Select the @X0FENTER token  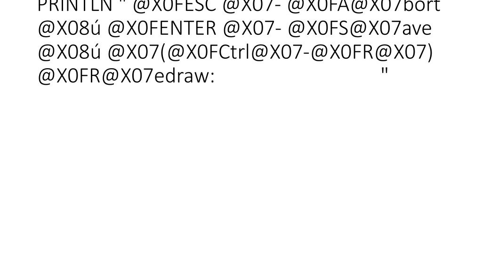pyautogui.click(x=162, y=28)
